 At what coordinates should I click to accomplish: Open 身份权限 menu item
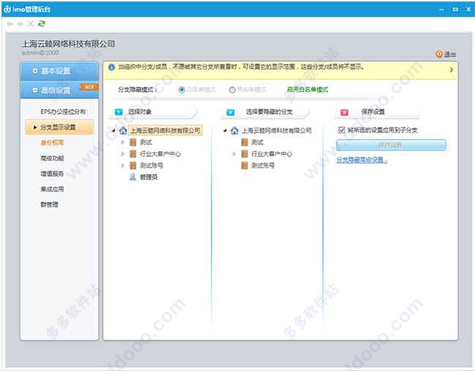(x=52, y=142)
